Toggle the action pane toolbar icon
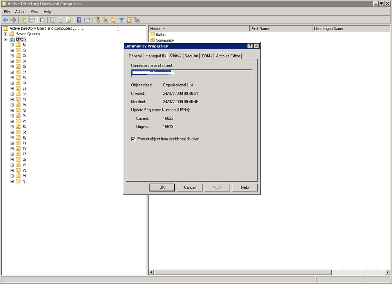This screenshot has width=392, height=284. [87, 20]
